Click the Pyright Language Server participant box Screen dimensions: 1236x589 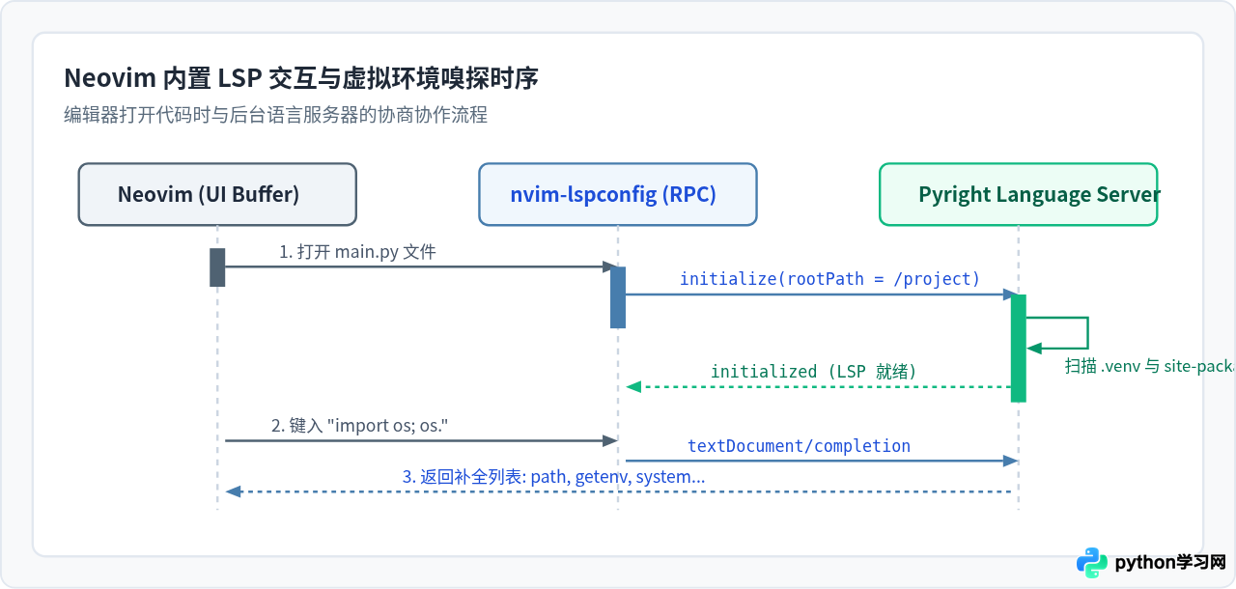(x=1019, y=194)
